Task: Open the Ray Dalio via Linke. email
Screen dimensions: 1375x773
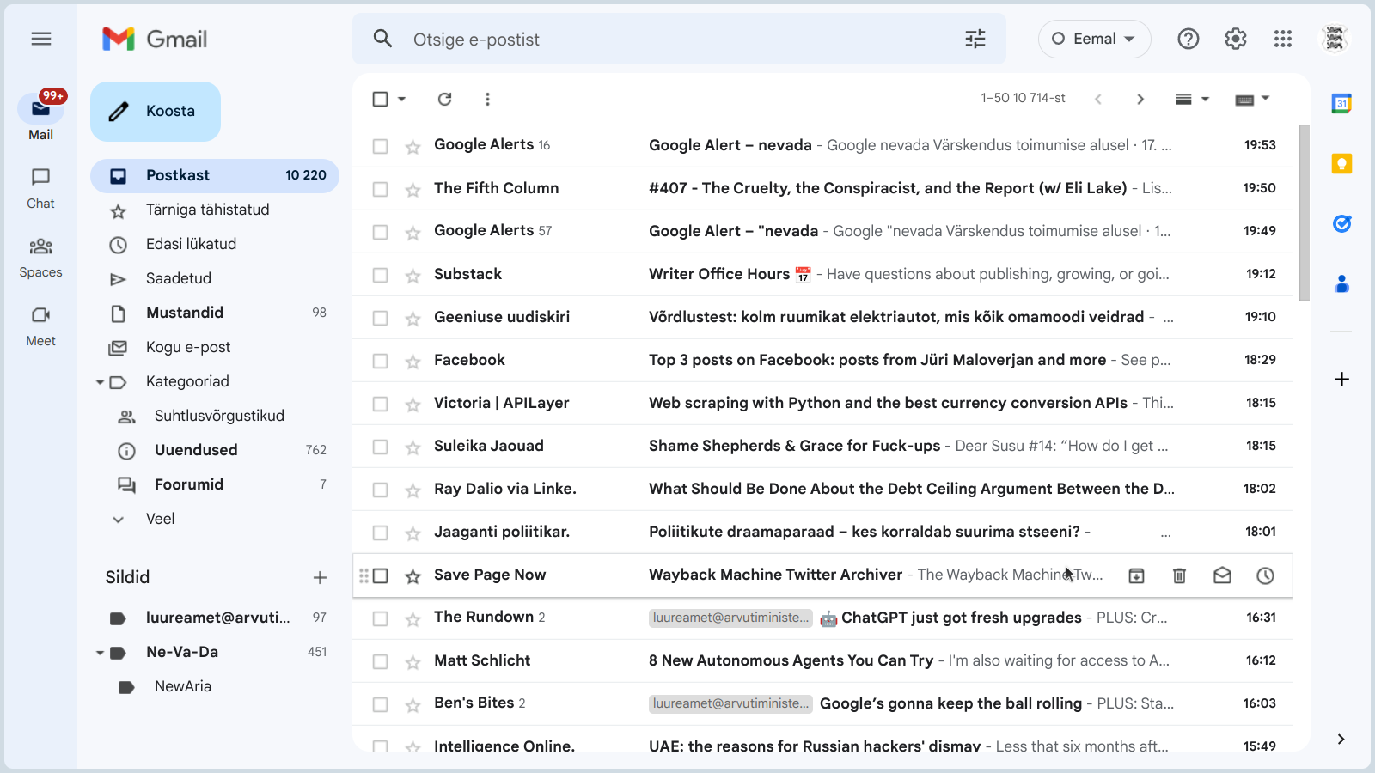Action: 822,490
